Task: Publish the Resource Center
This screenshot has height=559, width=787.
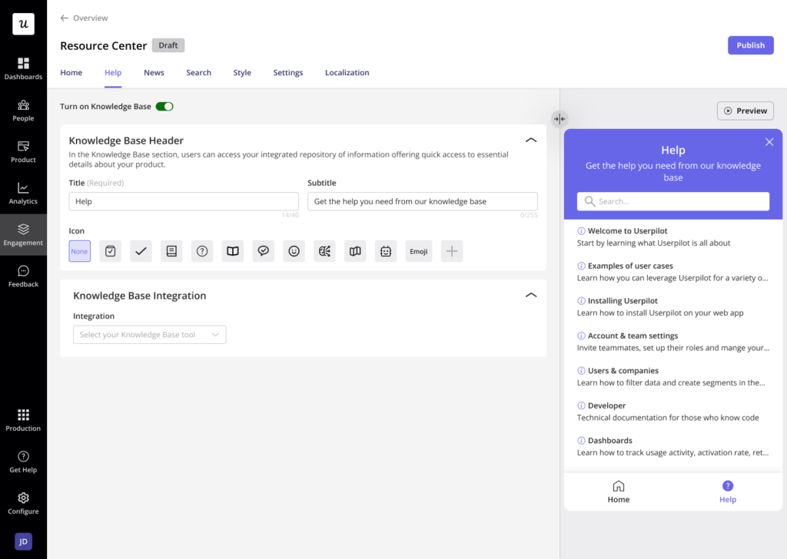Action: pos(750,45)
